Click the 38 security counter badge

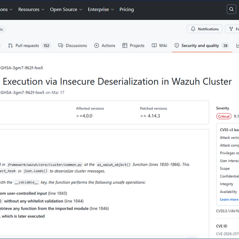(225, 46)
